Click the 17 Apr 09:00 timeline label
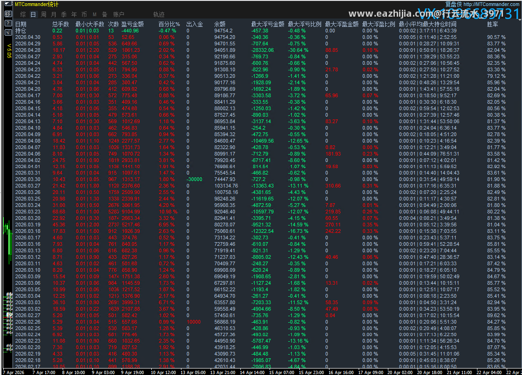522x375 pixels. pos(371,372)
